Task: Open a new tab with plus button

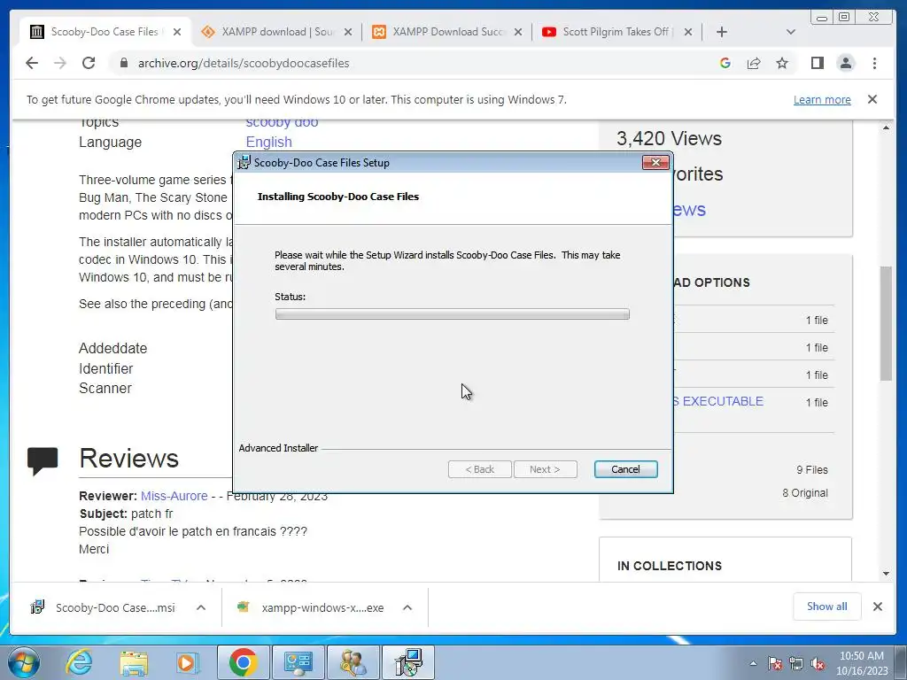Action: (721, 32)
